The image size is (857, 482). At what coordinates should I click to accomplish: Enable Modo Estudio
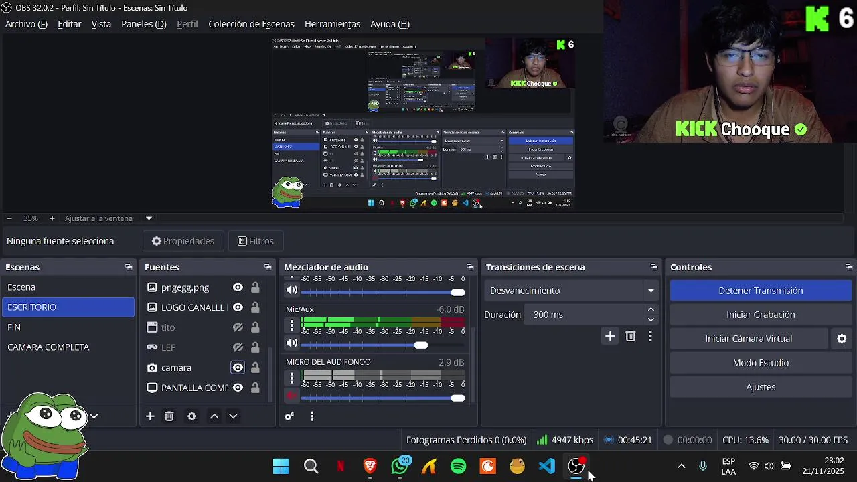[x=761, y=363]
